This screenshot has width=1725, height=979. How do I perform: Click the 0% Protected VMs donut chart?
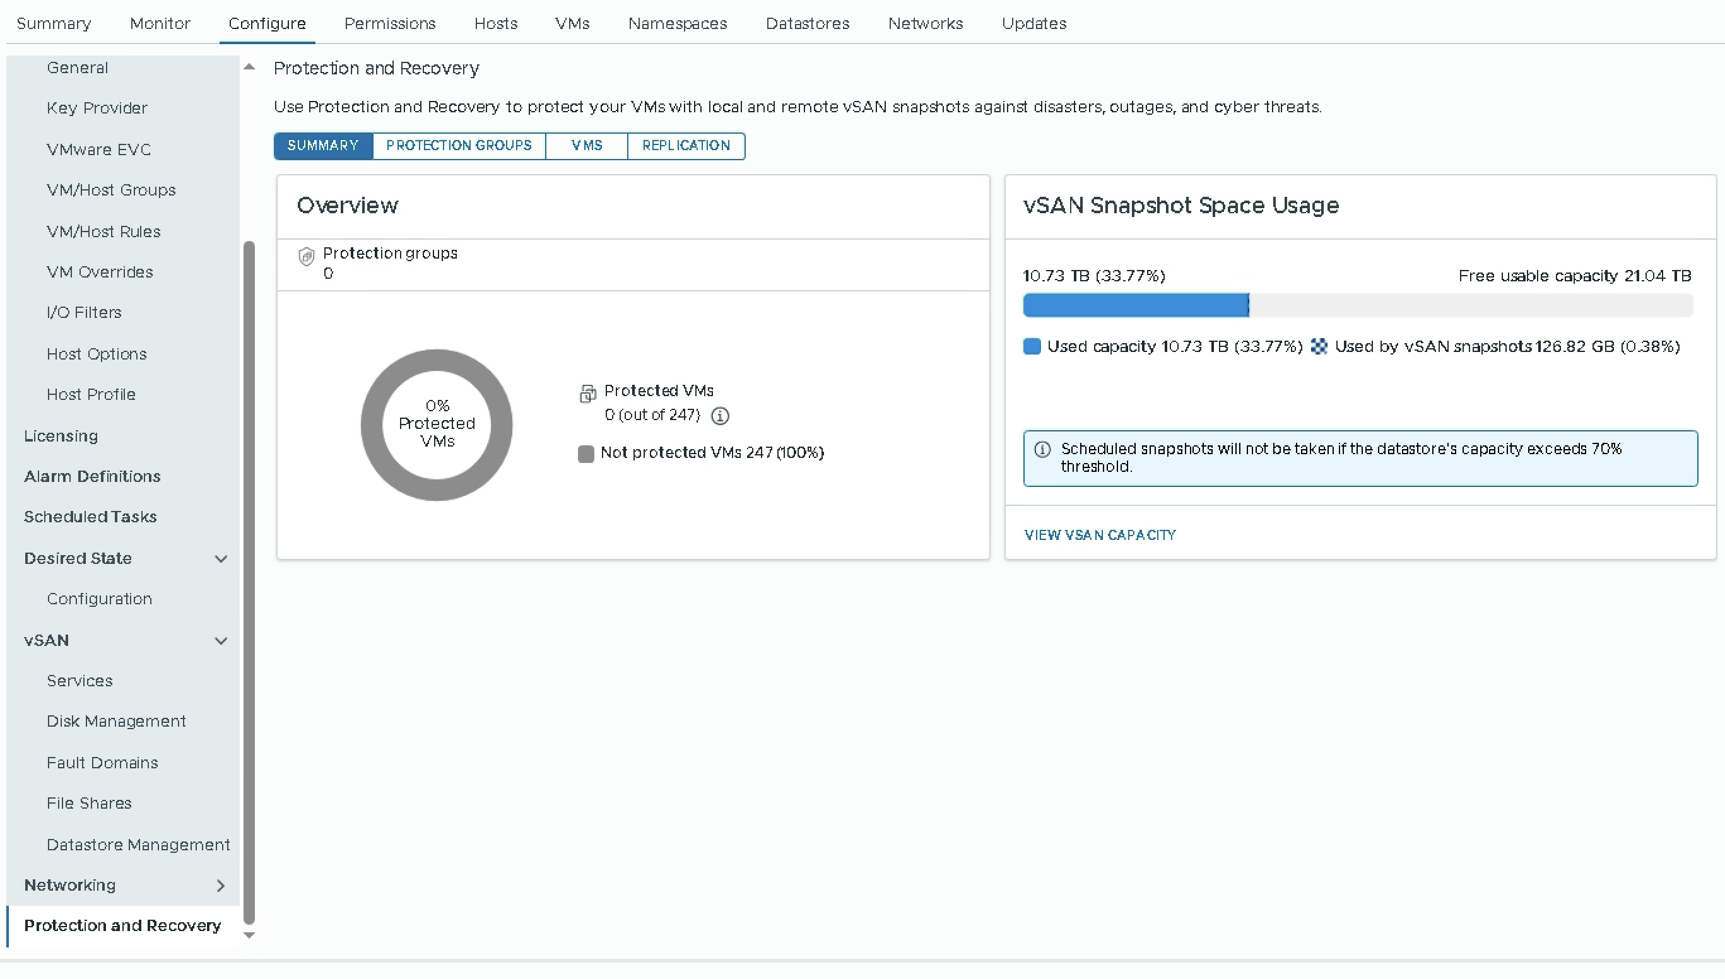point(437,425)
